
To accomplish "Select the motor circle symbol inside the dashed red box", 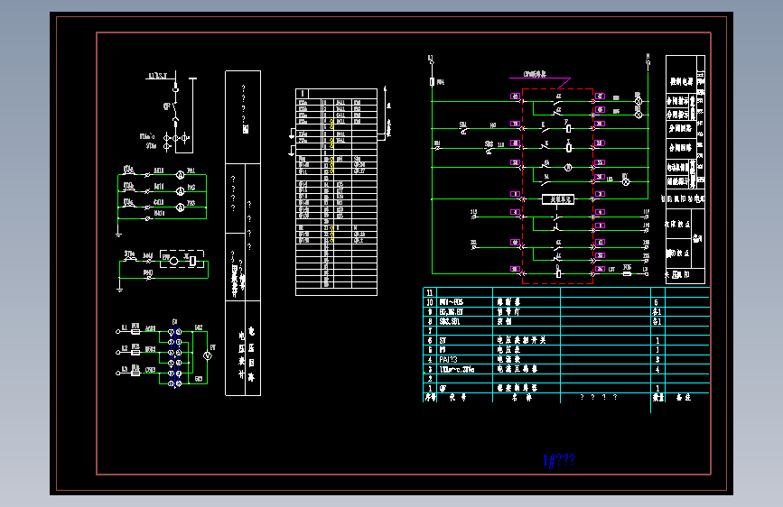I will (568, 168).
